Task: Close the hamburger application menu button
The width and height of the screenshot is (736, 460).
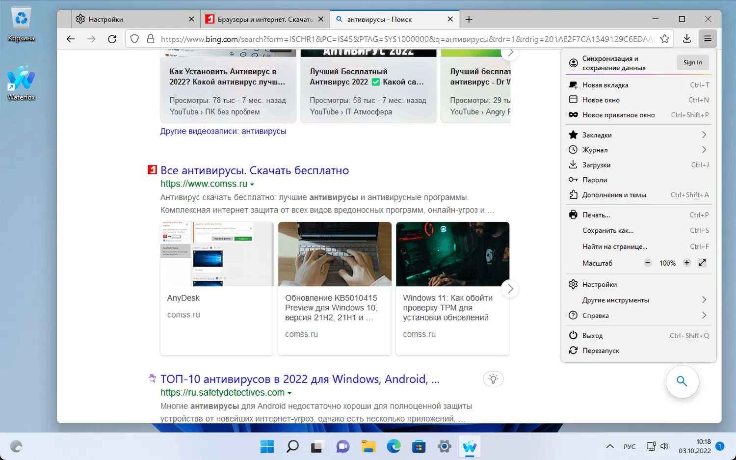Action: 708,39
